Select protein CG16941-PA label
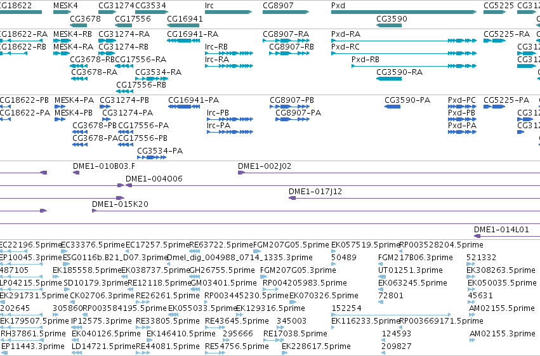540x356 pixels. click(x=194, y=100)
